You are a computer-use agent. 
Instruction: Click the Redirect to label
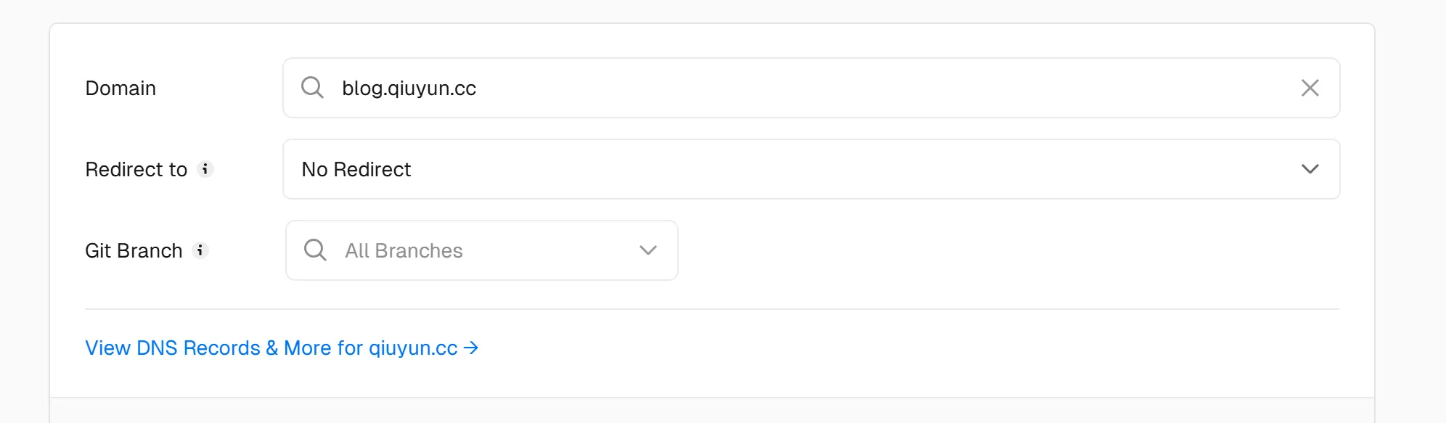point(136,169)
